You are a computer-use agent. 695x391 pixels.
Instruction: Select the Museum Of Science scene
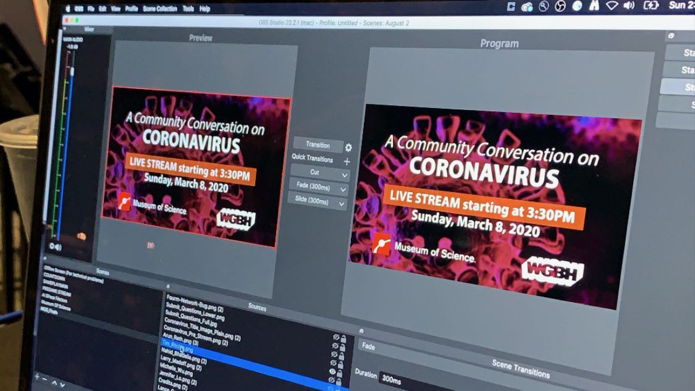point(56,305)
